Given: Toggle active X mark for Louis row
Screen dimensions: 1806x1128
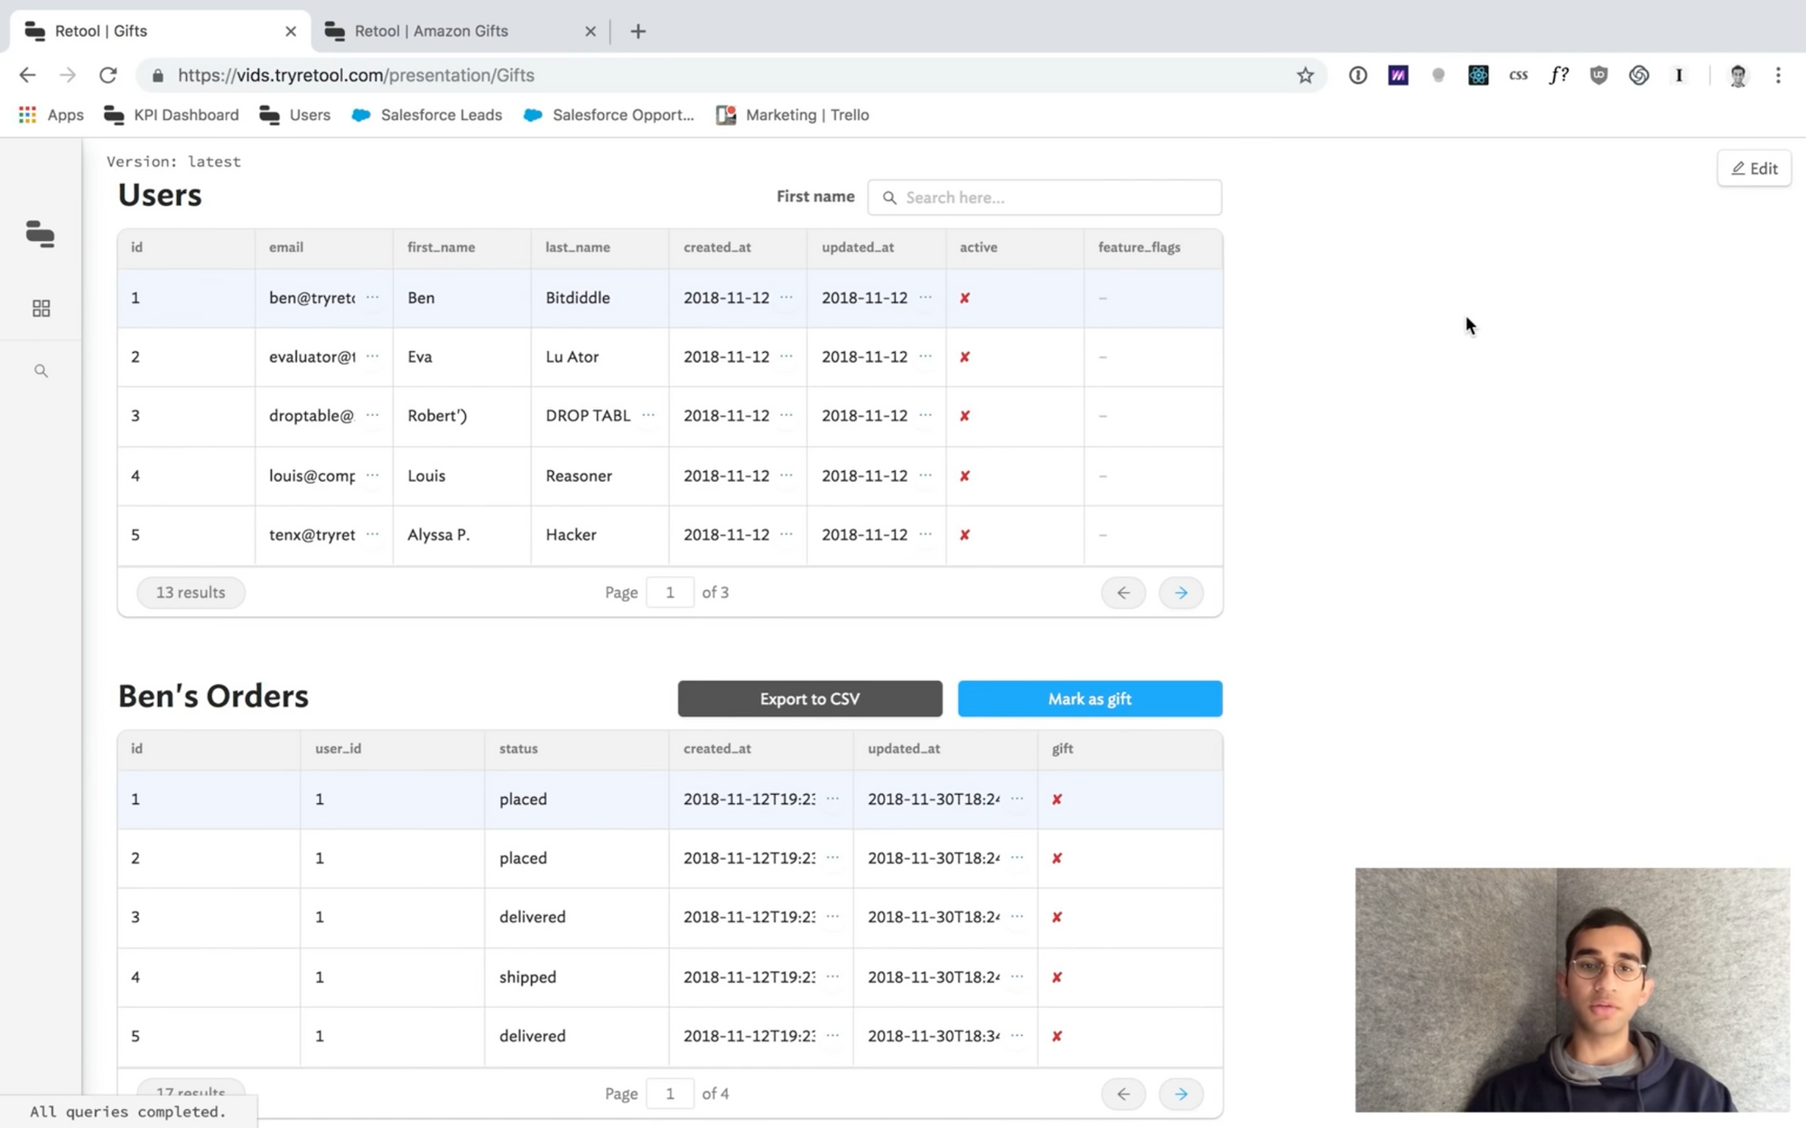Looking at the screenshot, I should [x=964, y=476].
